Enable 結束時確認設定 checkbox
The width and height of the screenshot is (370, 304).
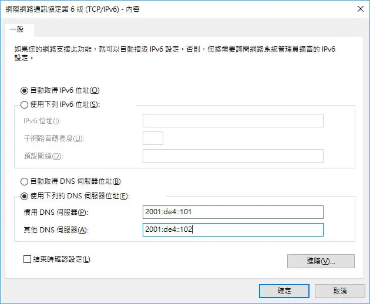pyautogui.click(x=28, y=259)
